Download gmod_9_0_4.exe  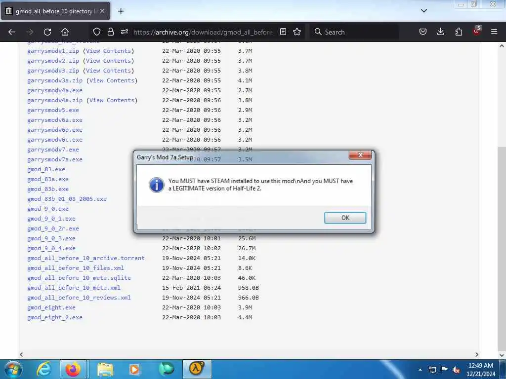(x=51, y=249)
